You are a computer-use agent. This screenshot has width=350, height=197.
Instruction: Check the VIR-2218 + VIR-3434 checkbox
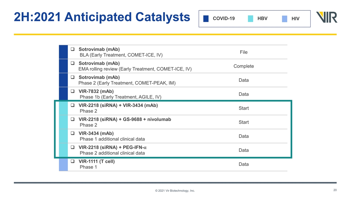click(73, 105)
